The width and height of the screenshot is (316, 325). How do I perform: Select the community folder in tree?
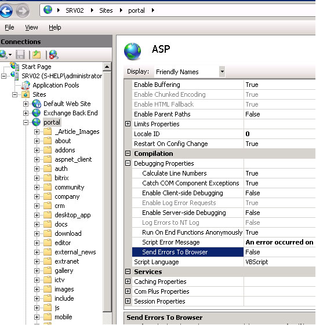(70, 187)
